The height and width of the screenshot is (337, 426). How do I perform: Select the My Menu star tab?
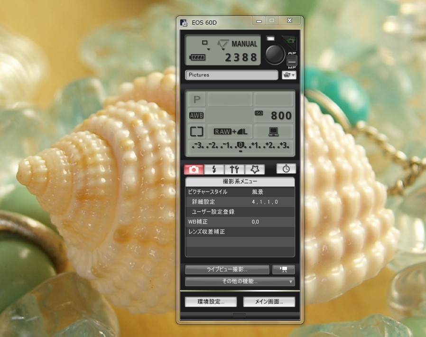pyautogui.click(x=255, y=169)
